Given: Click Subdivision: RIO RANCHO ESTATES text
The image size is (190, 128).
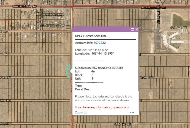Looking at the screenshot, I should 99,68.
